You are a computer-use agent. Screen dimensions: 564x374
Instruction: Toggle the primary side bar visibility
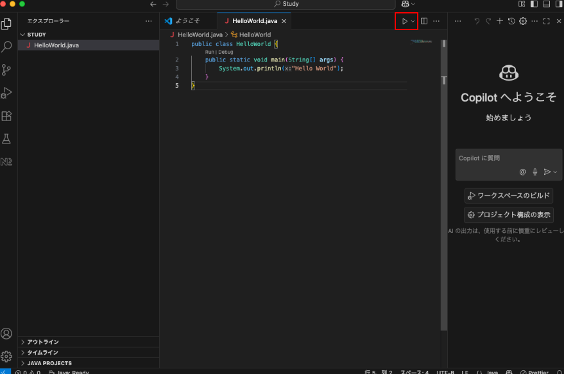pyautogui.click(x=534, y=4)
